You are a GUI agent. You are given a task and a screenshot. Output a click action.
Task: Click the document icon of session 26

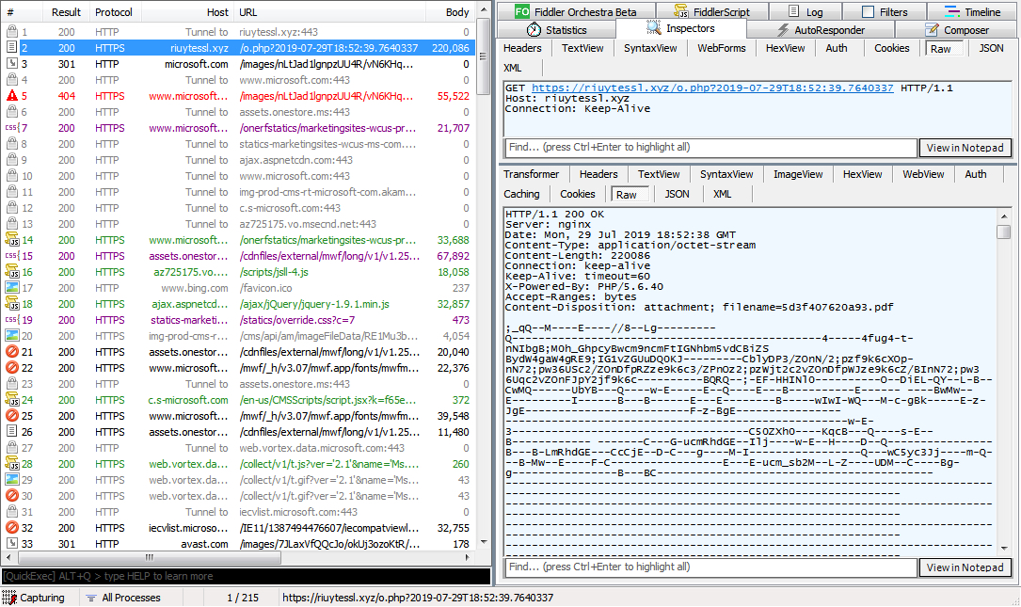[x=11, y=432]
